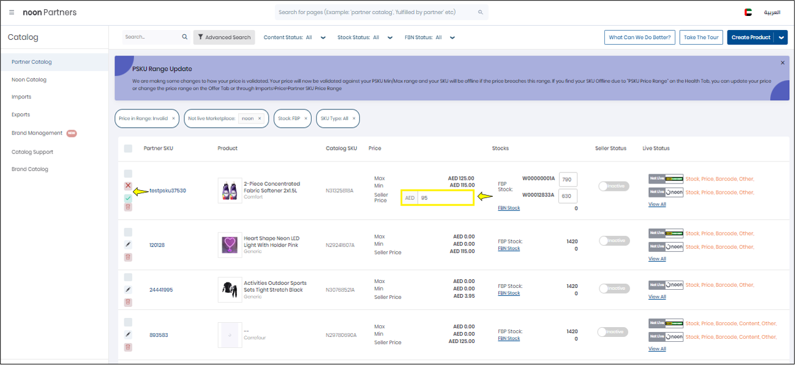The height and width of the screenshot is (365, 796).
Task: Cancel editing via red X icon on testpsku37530
Action: tap(128, 185)
